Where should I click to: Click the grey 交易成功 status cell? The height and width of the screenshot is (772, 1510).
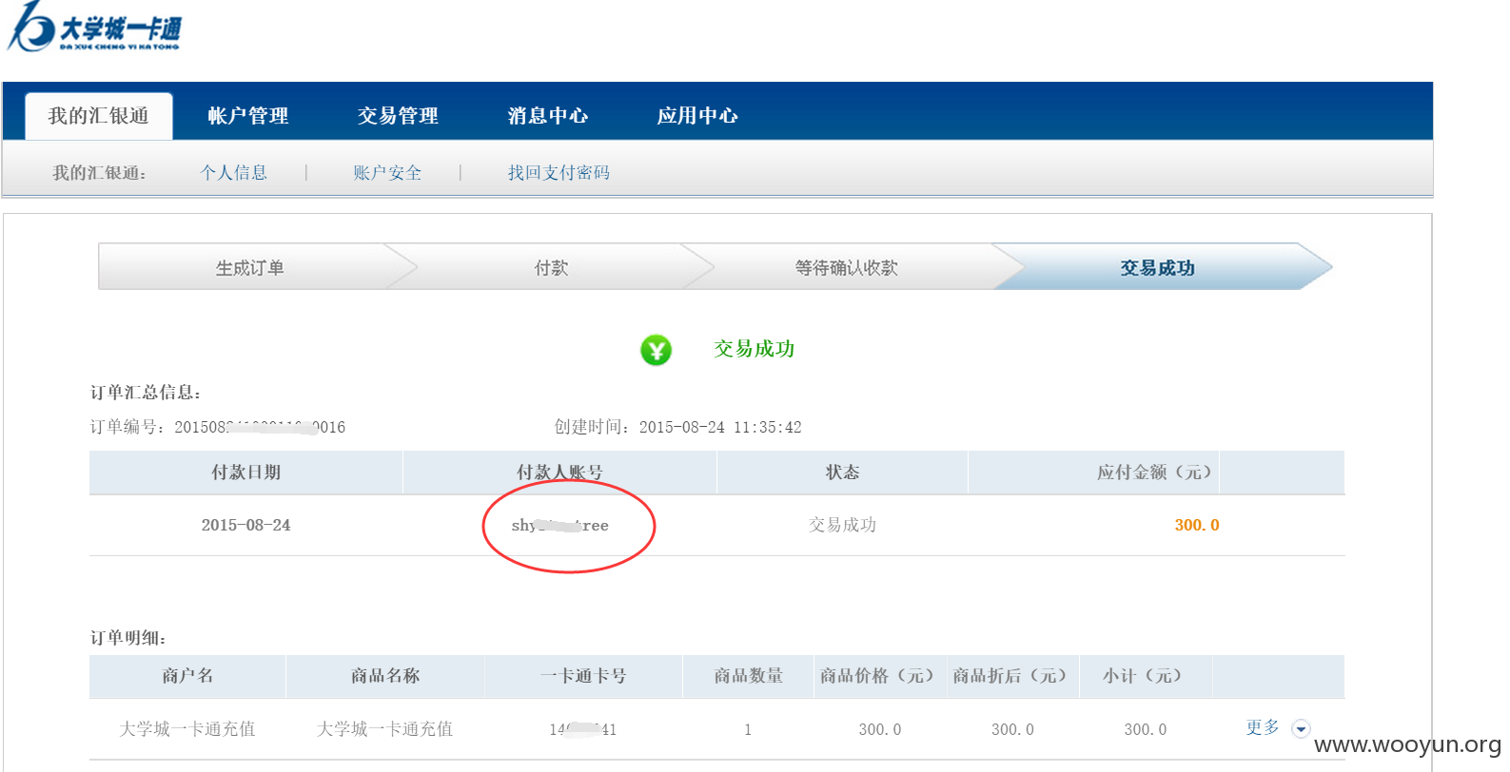pyautogui.click(x=842, y=525)
